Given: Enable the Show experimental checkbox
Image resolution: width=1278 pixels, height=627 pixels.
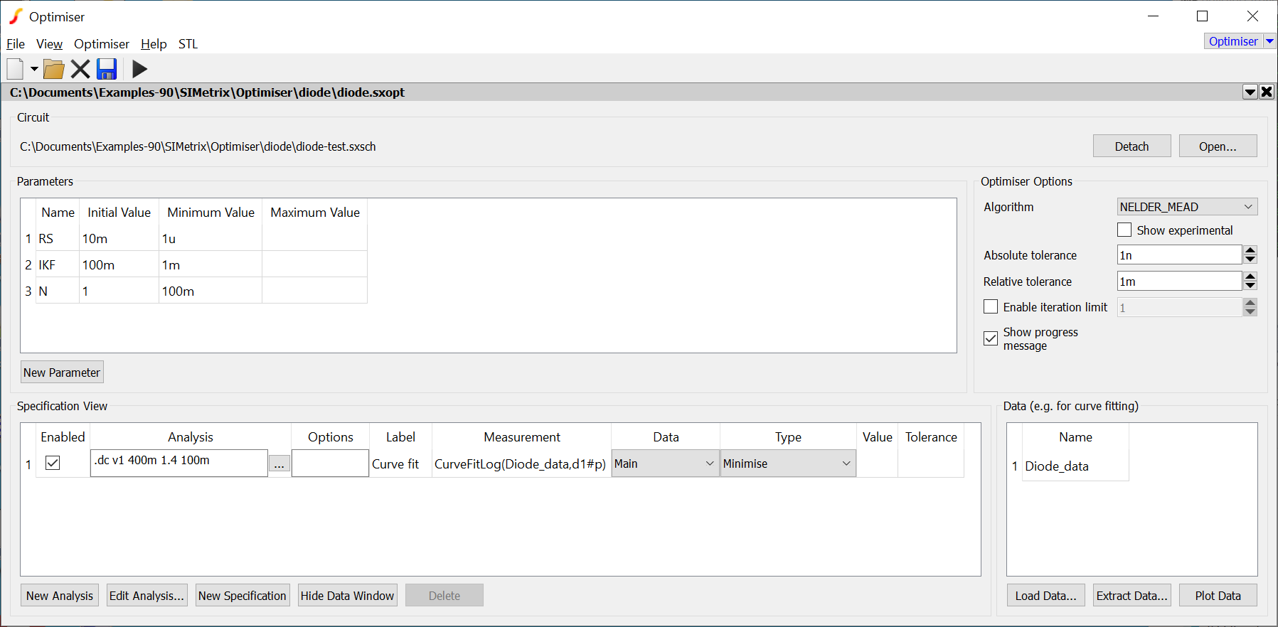Looking at the screenshot, I should [x=1124, y=230].
